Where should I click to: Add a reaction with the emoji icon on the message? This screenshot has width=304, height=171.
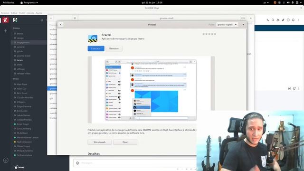[x=294, y=88]
